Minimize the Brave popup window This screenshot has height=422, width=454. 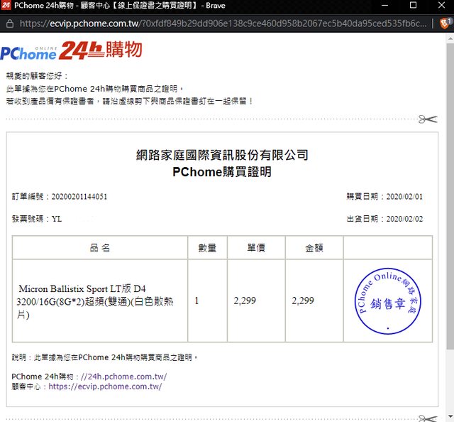click(380, 6)
